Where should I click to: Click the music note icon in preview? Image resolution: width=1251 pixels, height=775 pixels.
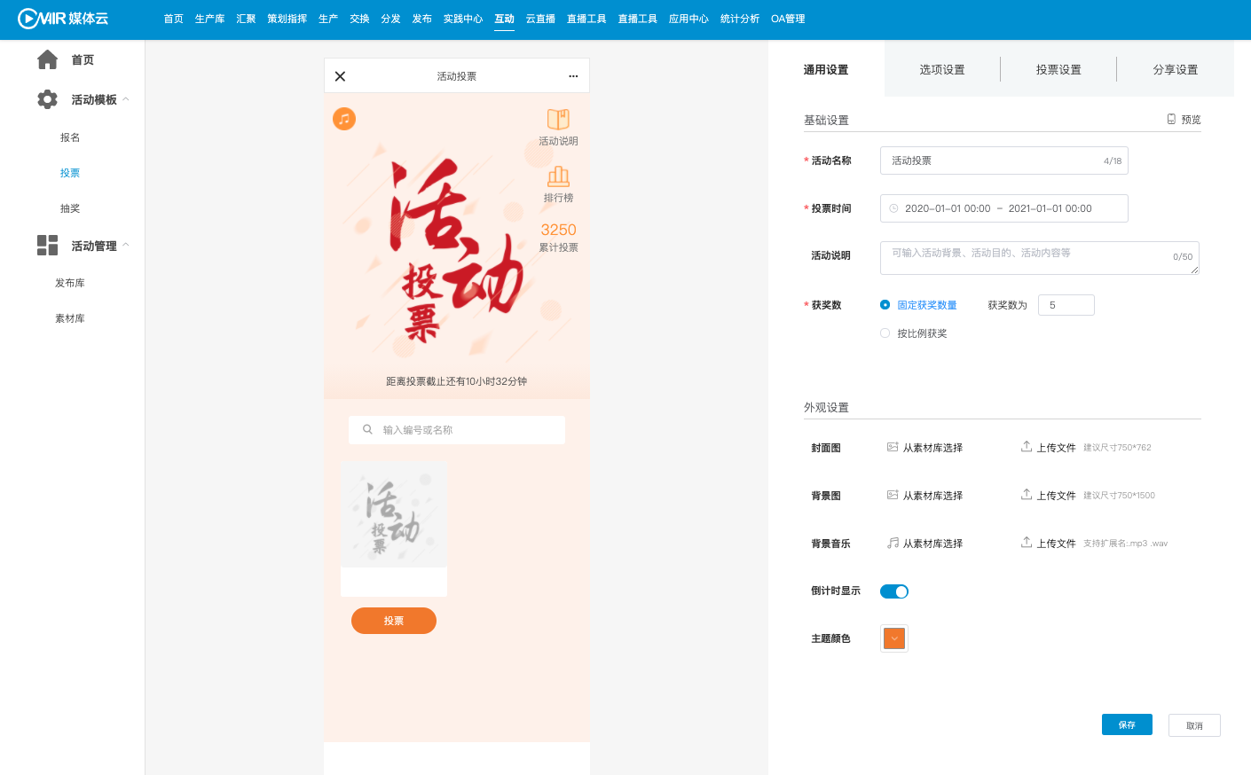pos(344,119)
